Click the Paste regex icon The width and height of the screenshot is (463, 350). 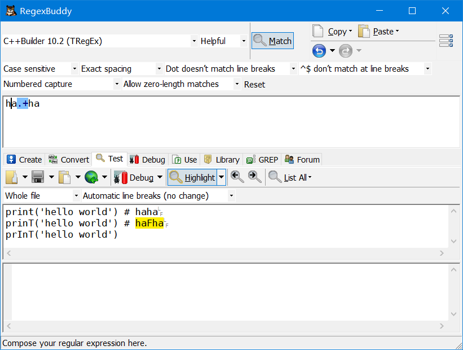(364, 31)
